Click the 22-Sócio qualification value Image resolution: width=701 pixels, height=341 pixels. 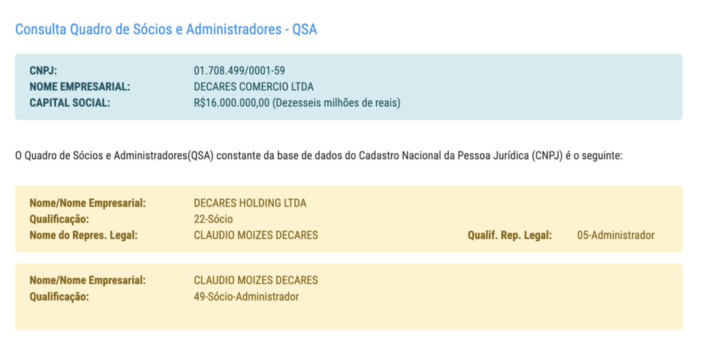point(214,219)
